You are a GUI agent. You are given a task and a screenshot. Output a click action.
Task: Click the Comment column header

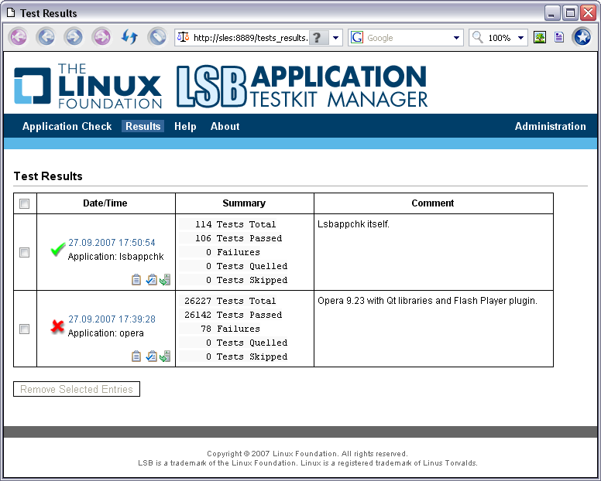coord(433,203)
